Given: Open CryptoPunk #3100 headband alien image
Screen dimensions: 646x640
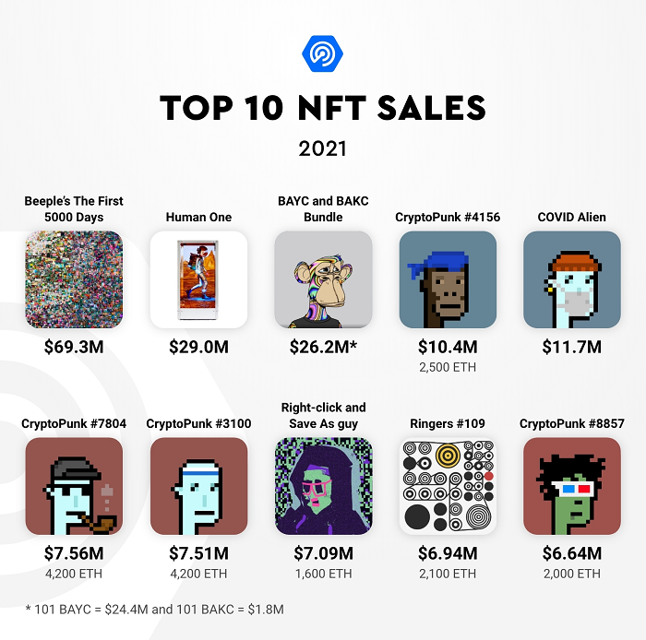Looking at the screenshot, I should 198,486.
